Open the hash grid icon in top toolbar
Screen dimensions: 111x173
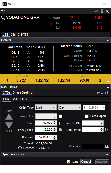tap(90, 11)
